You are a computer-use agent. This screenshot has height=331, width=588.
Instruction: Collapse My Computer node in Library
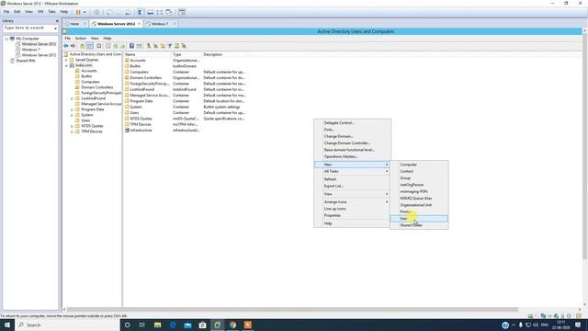pyautogui.click(x=6, y=39)
